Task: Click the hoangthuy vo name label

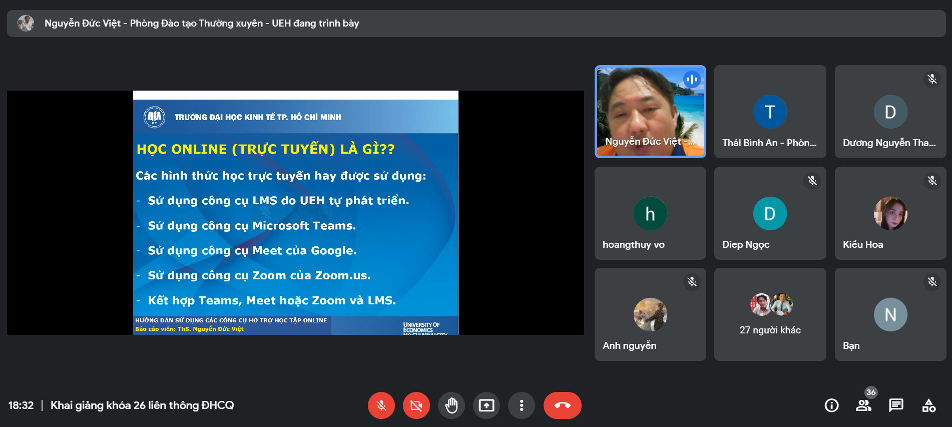Action: tap(634, 245)
